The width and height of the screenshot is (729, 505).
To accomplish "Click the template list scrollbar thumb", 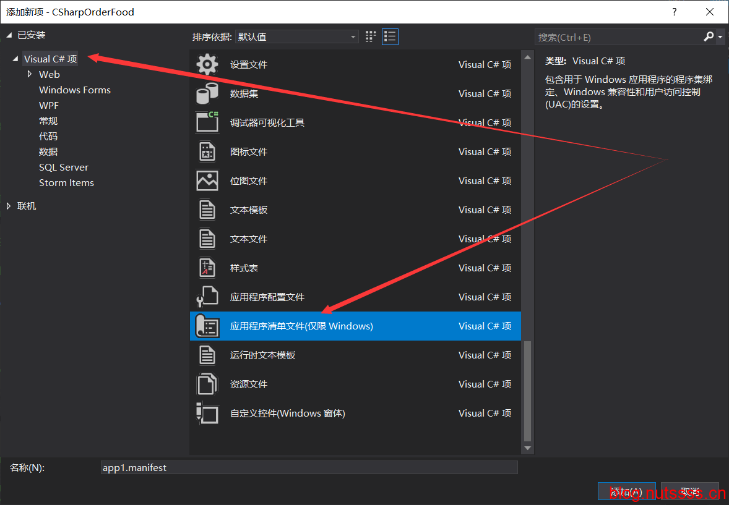I will click(x=527, y=391).
